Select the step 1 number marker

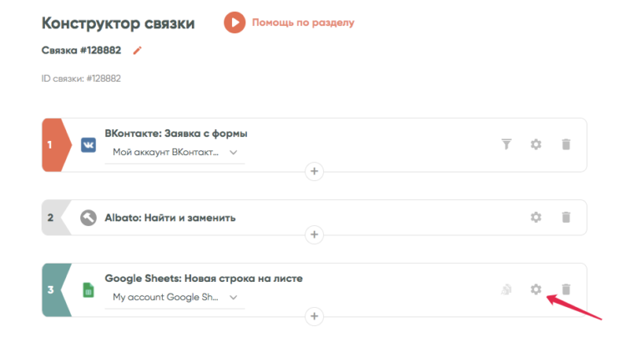pos(52,145)
